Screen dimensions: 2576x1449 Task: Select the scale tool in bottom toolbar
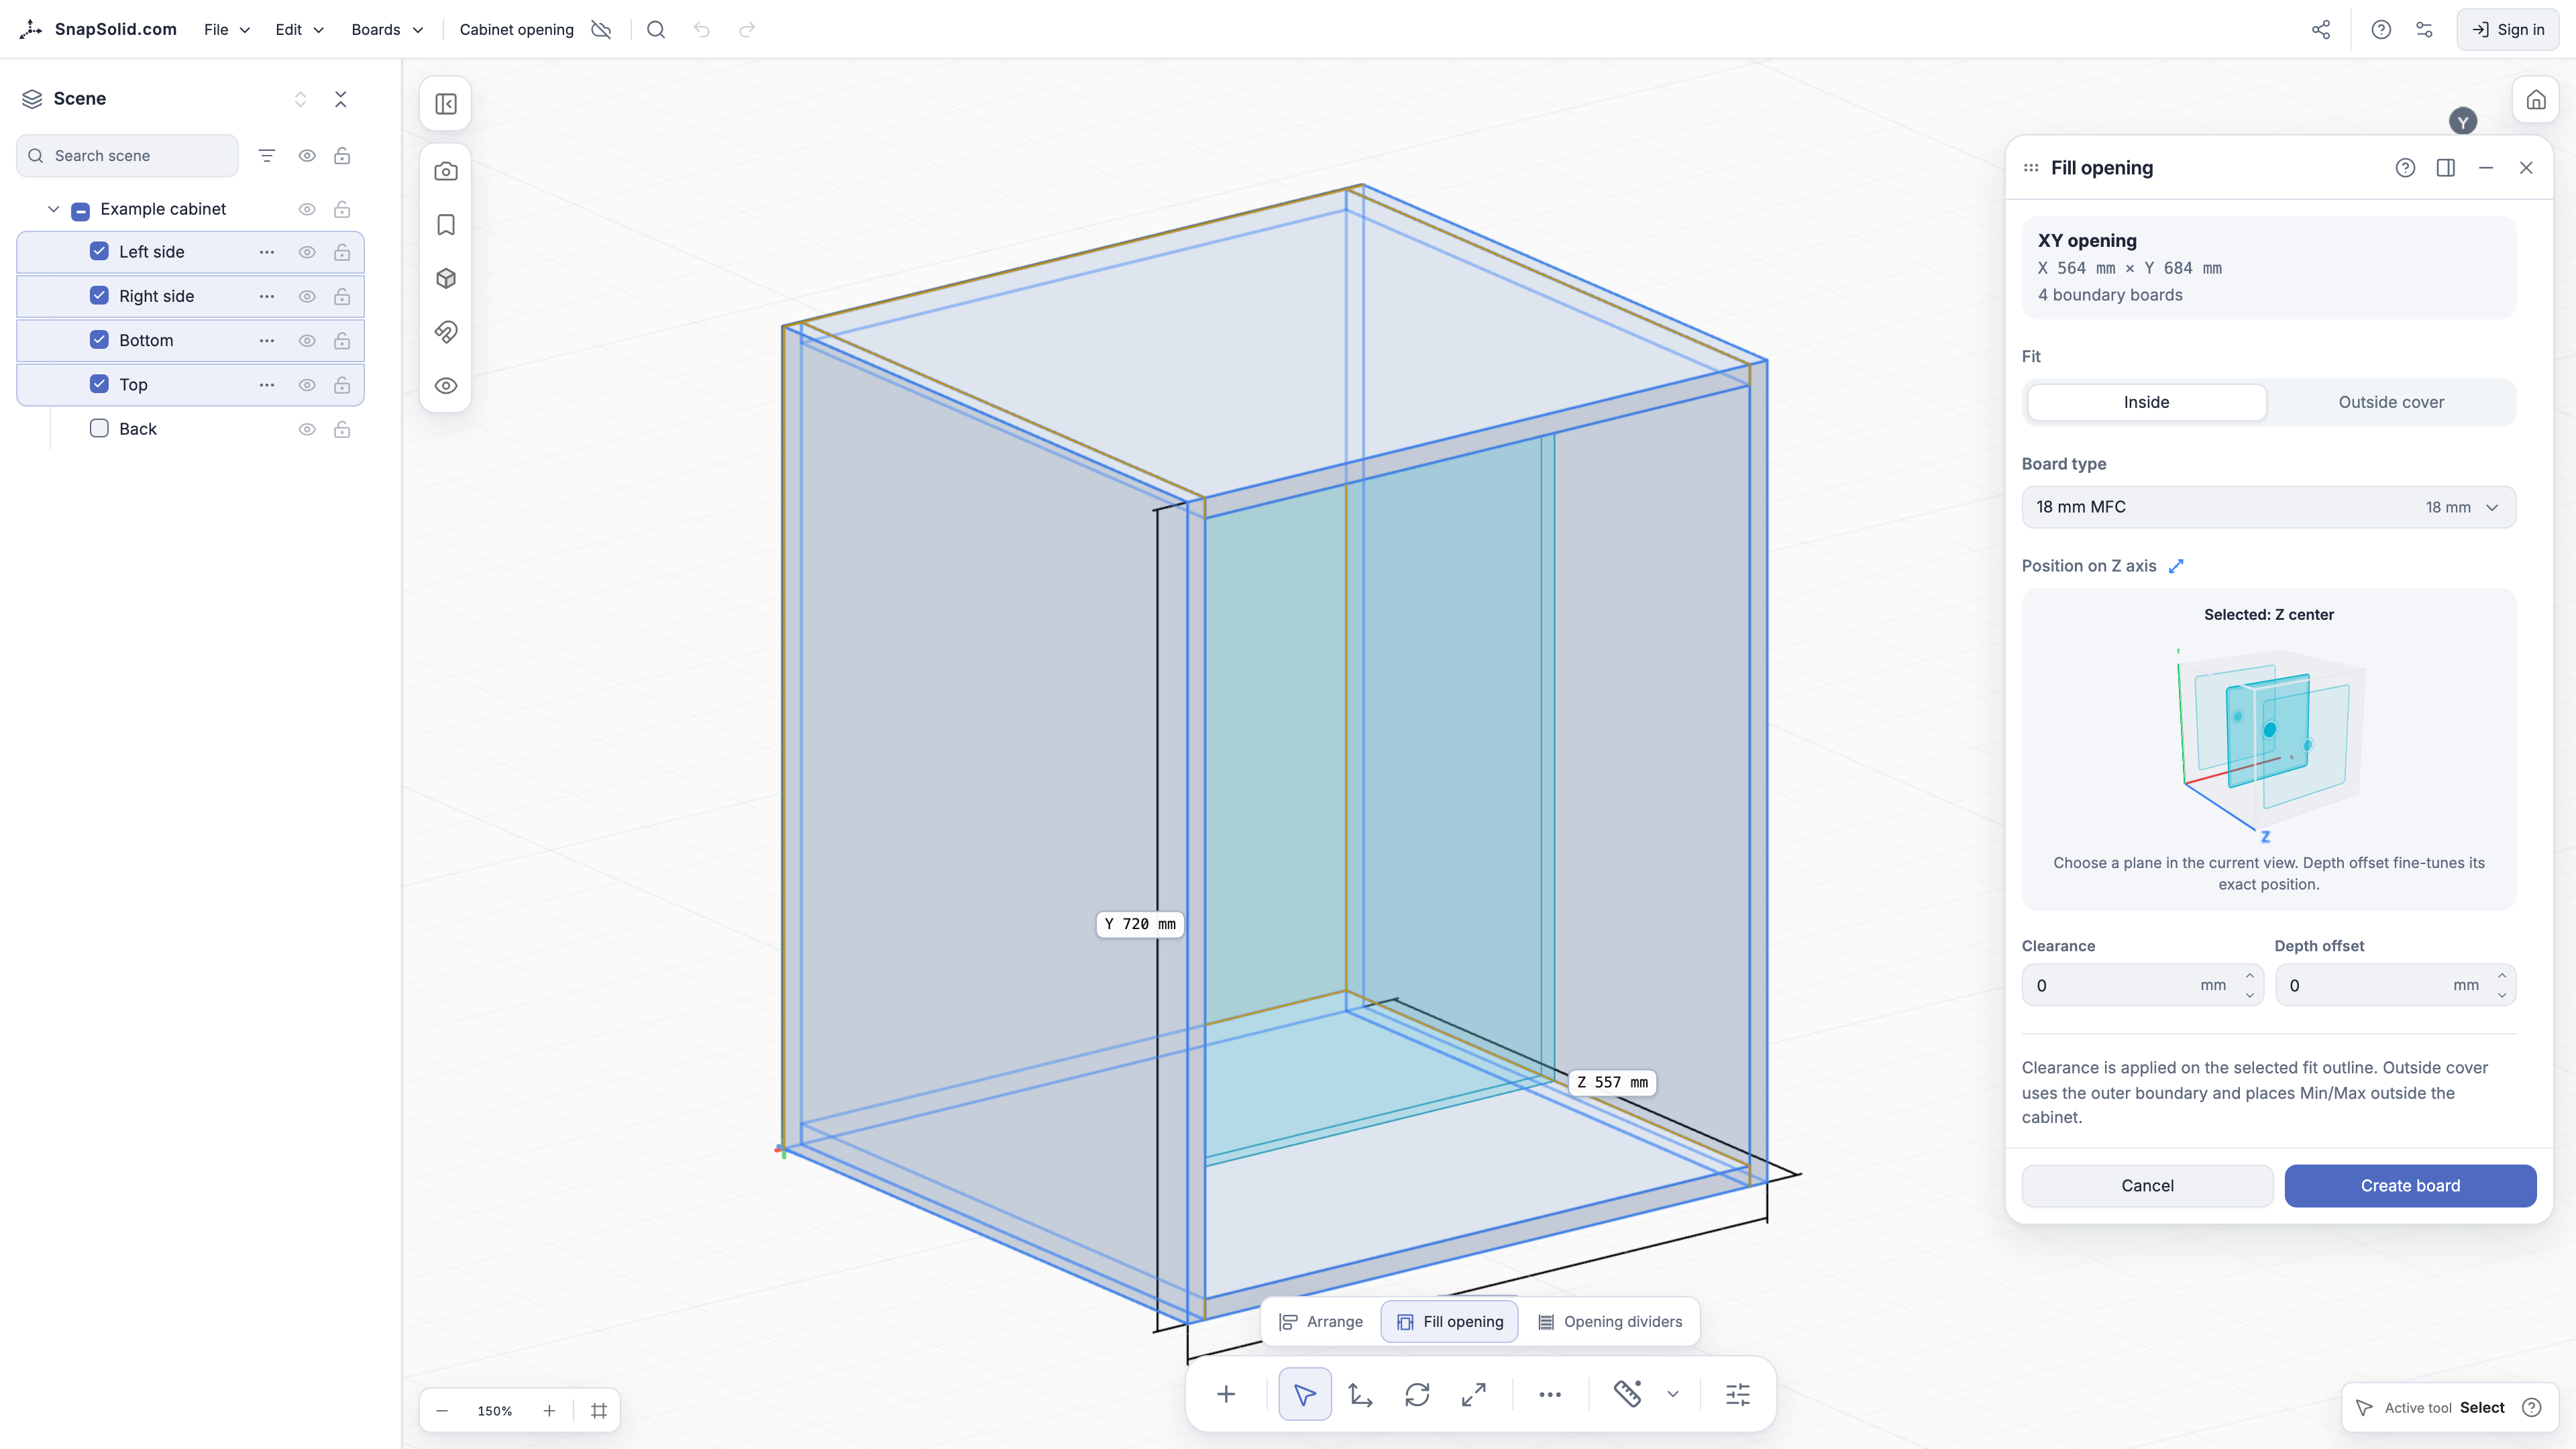click(1473, 1394)
